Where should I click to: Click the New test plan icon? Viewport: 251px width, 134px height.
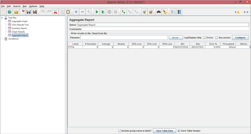pos(3,12)
